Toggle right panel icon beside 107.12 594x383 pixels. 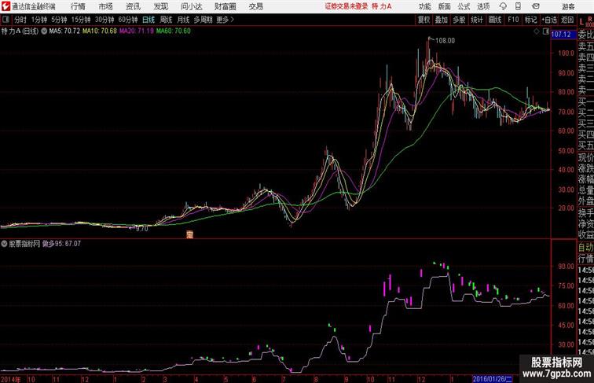545,32
